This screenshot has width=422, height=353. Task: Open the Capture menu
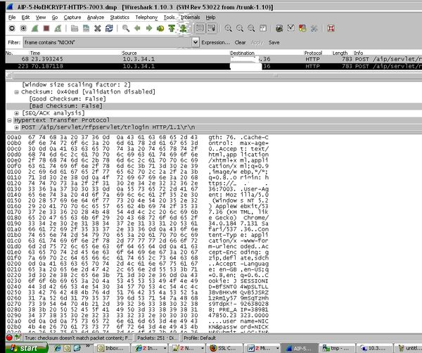click(x=72, y=17)
